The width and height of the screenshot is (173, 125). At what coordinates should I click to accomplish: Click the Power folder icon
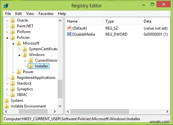click(x=19, y=72)
